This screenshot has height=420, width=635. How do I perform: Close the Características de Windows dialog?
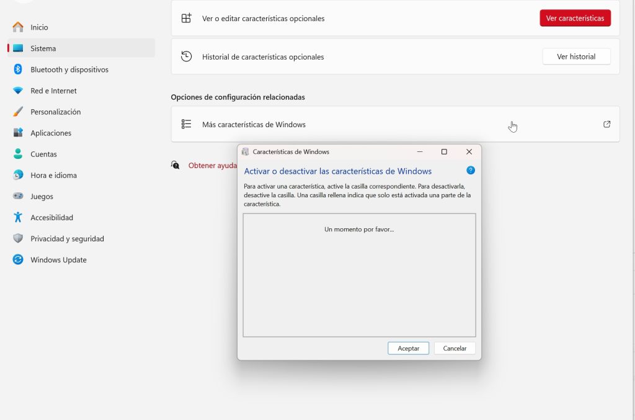coord(469,151)
